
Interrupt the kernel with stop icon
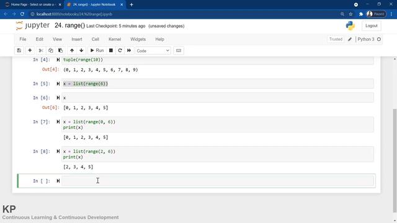pos(111,51)
